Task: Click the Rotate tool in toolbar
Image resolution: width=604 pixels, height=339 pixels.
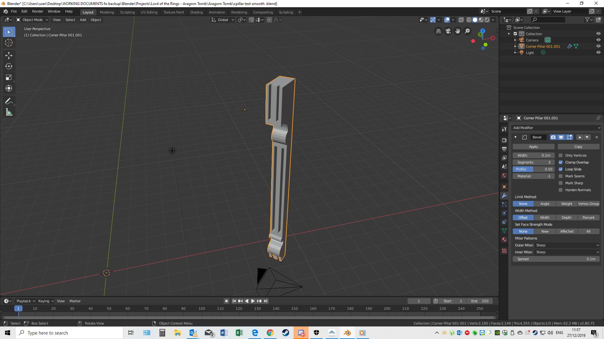Action: [x=9, y=66]
